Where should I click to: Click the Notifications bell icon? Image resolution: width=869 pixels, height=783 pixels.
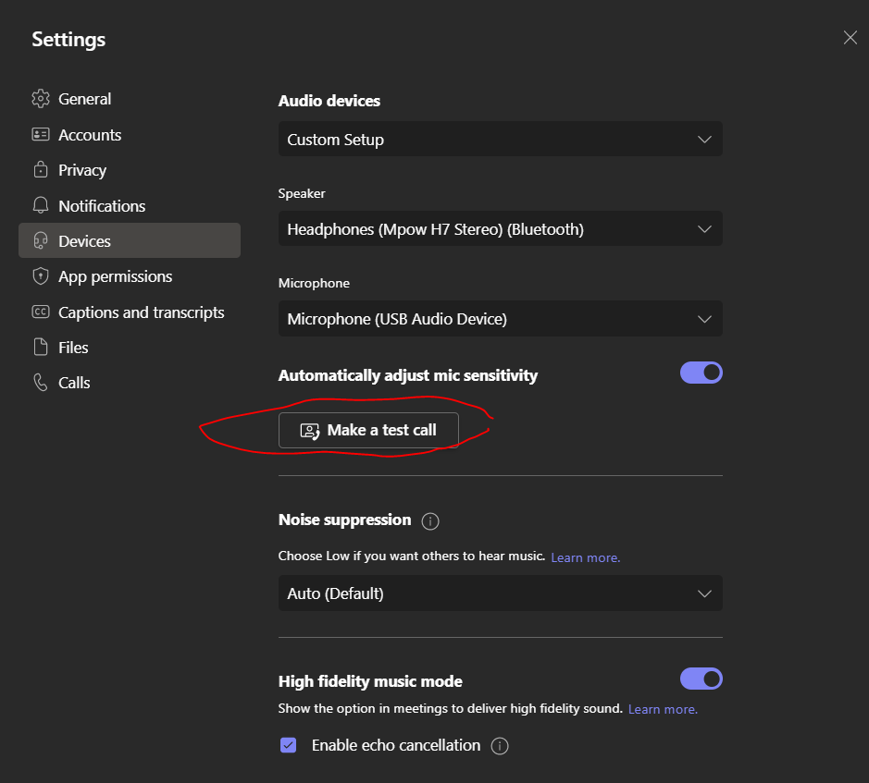click(40, 205)
